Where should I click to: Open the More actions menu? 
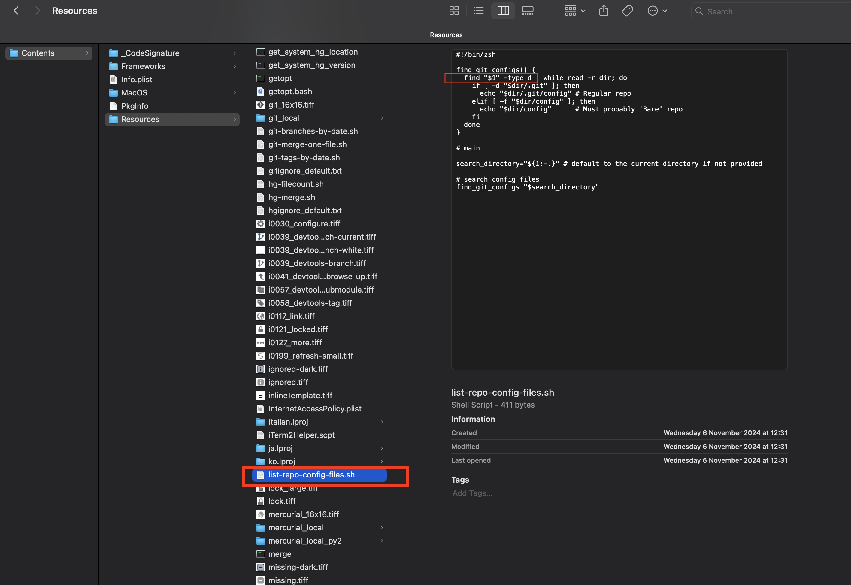657,11
